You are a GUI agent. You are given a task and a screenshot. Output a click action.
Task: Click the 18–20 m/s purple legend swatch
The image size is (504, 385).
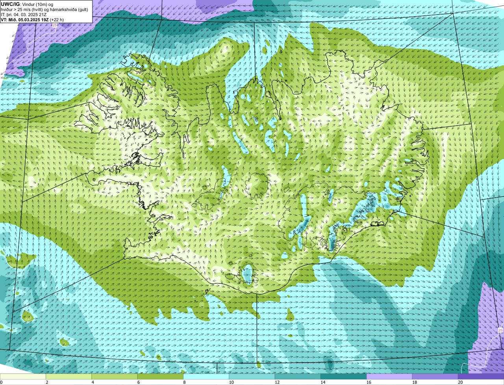click(x=435, y=377)
